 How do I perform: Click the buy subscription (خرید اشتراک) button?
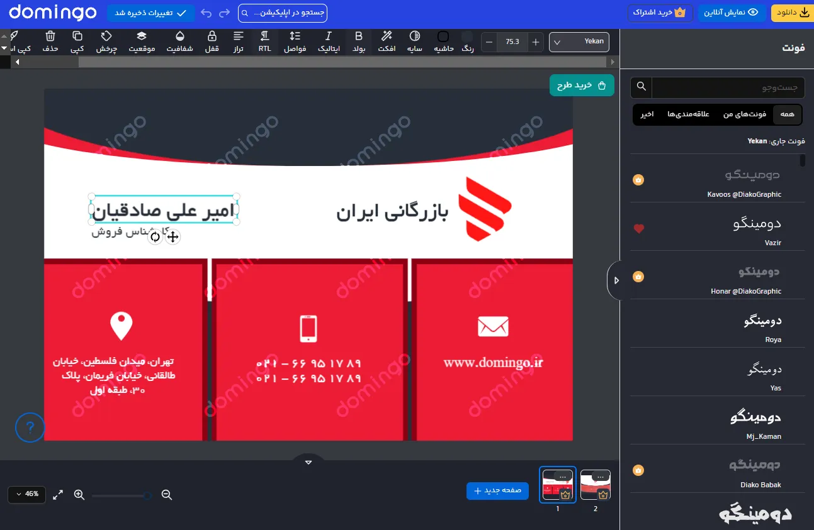[x=660, y=13]
